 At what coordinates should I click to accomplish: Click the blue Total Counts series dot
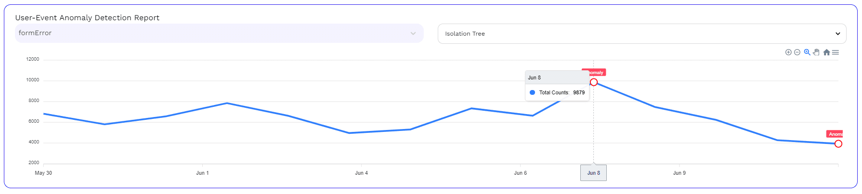(x=532, y=92)
